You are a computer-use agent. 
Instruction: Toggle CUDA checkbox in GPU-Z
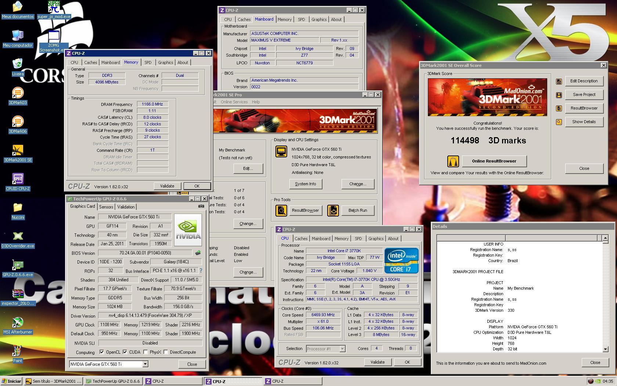coord(125,352)
